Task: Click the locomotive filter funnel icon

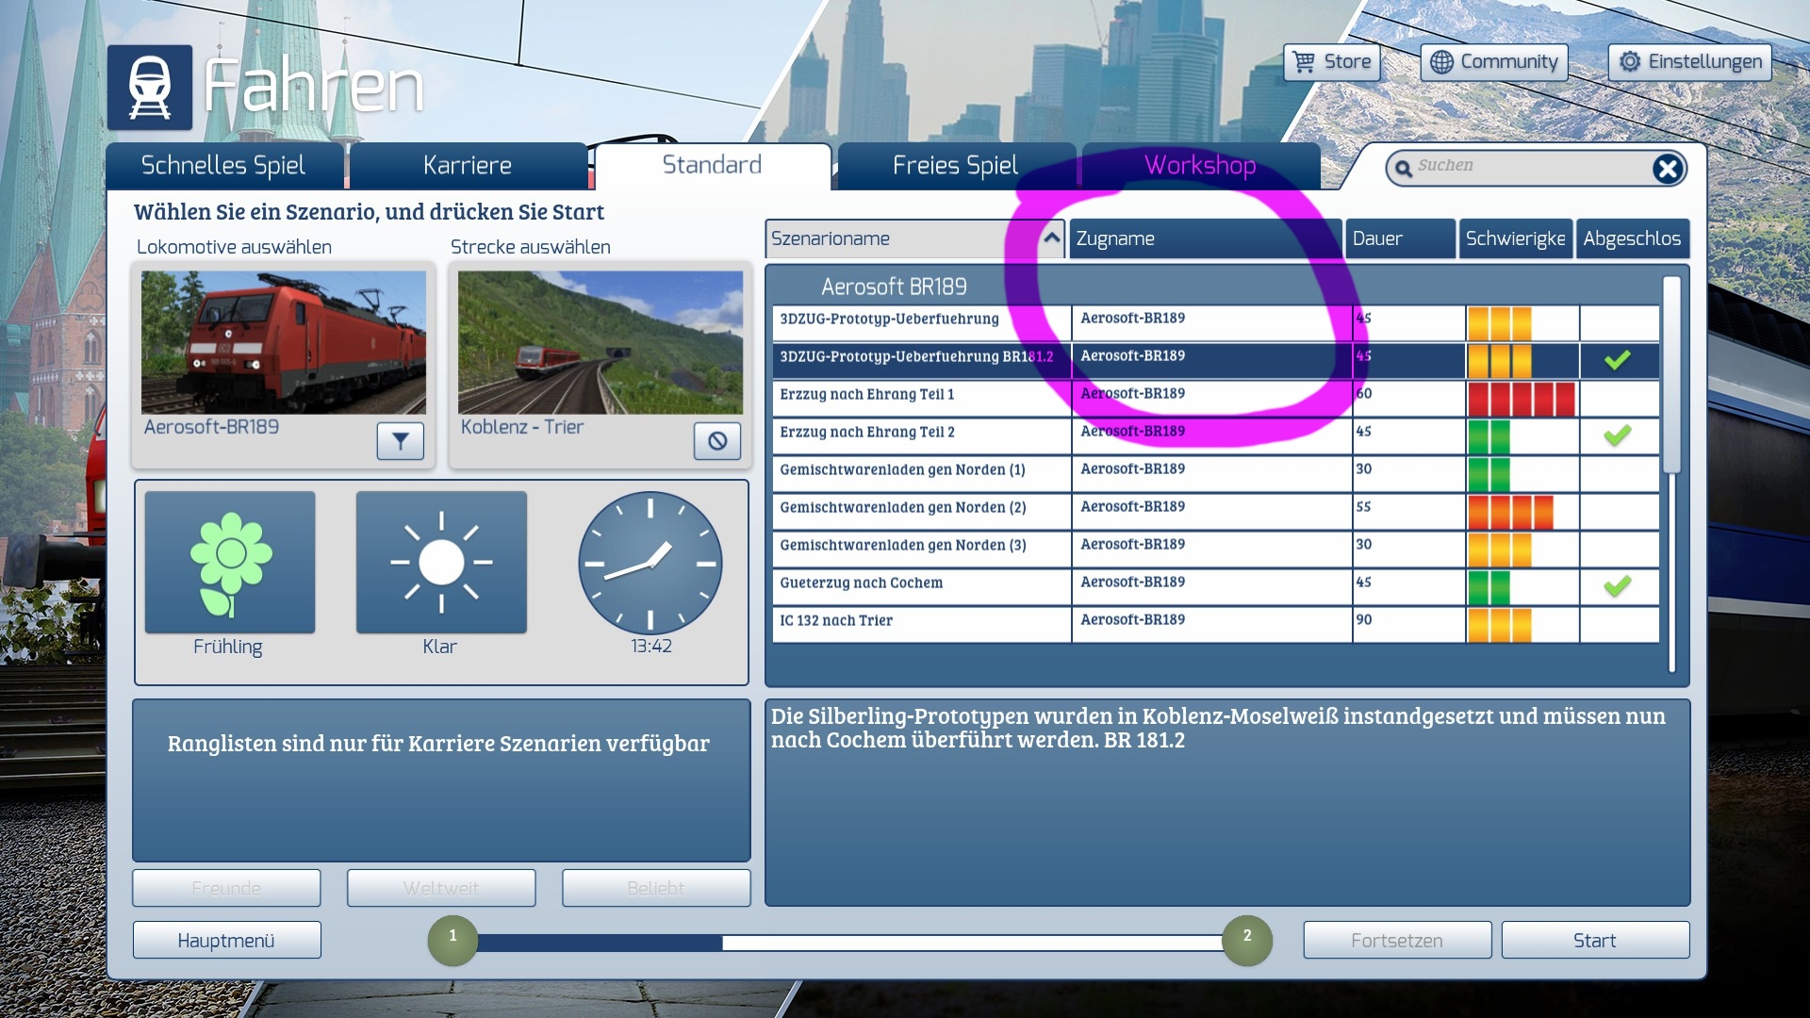Action: 400,441
